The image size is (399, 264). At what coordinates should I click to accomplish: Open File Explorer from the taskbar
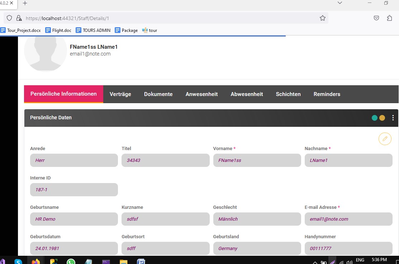[123, 261]
